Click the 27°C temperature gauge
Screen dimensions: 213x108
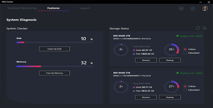coord(171,87)
